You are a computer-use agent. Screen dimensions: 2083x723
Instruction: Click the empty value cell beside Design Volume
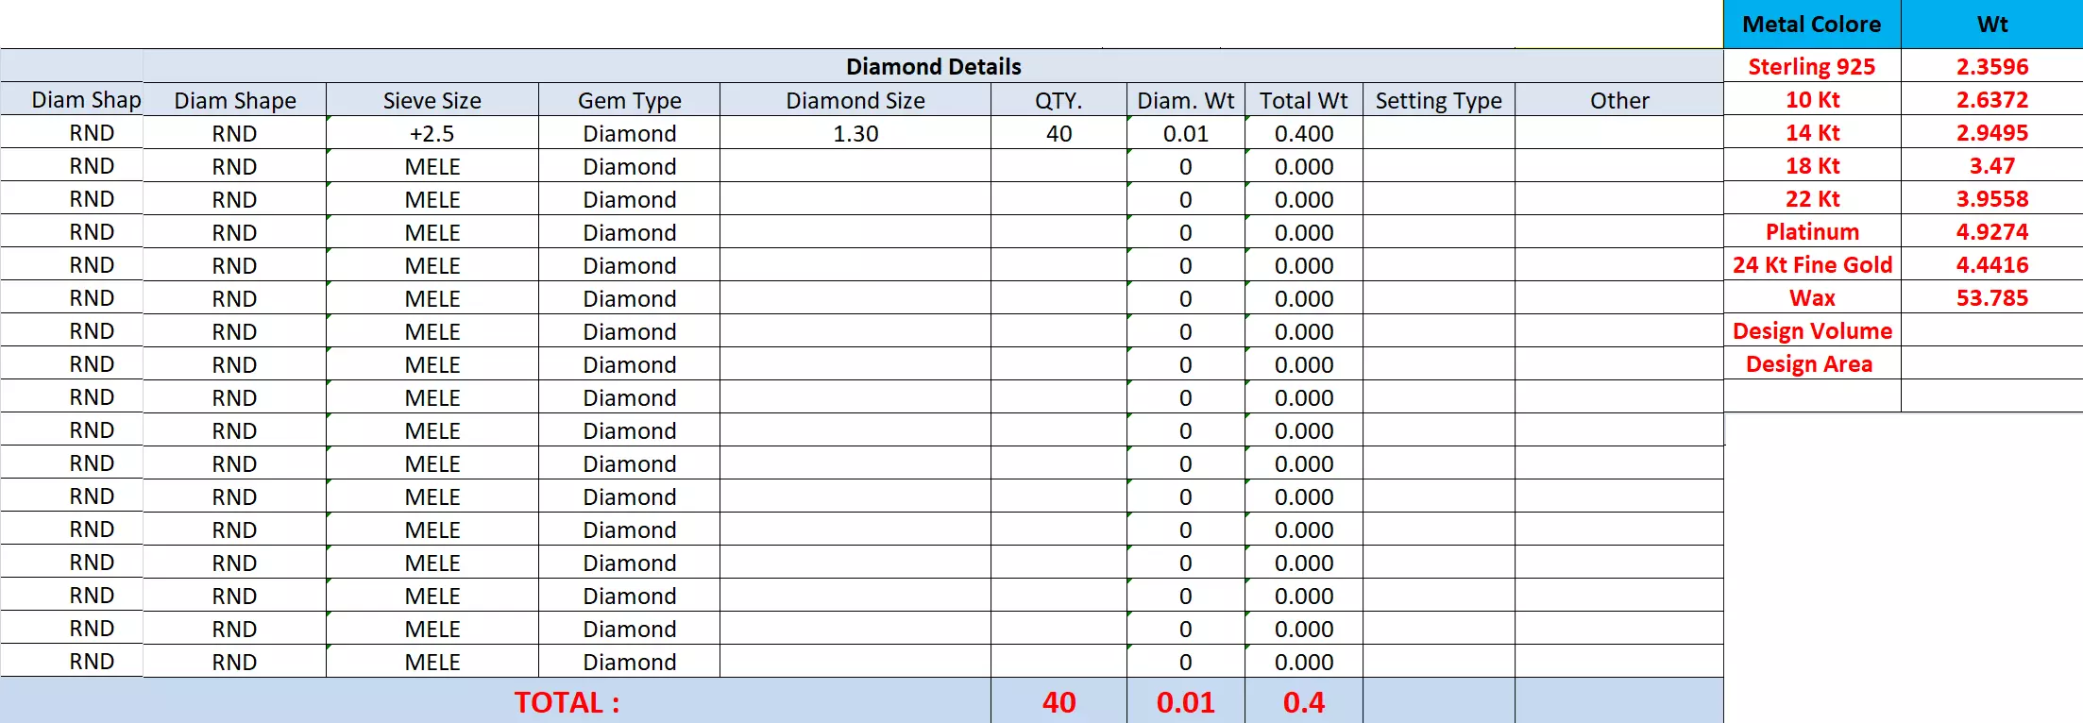(x=1992, y=330)
